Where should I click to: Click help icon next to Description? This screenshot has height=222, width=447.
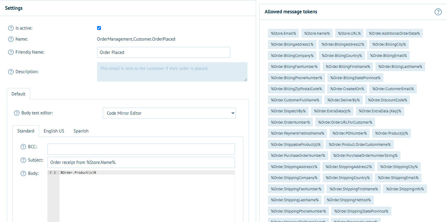(x=11, y=72)
